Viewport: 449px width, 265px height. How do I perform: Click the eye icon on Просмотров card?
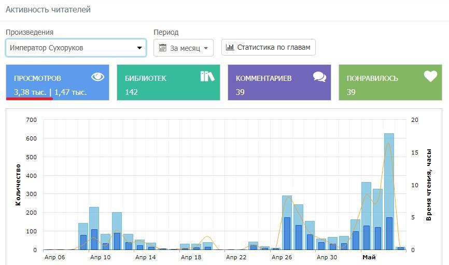point(98,77)
